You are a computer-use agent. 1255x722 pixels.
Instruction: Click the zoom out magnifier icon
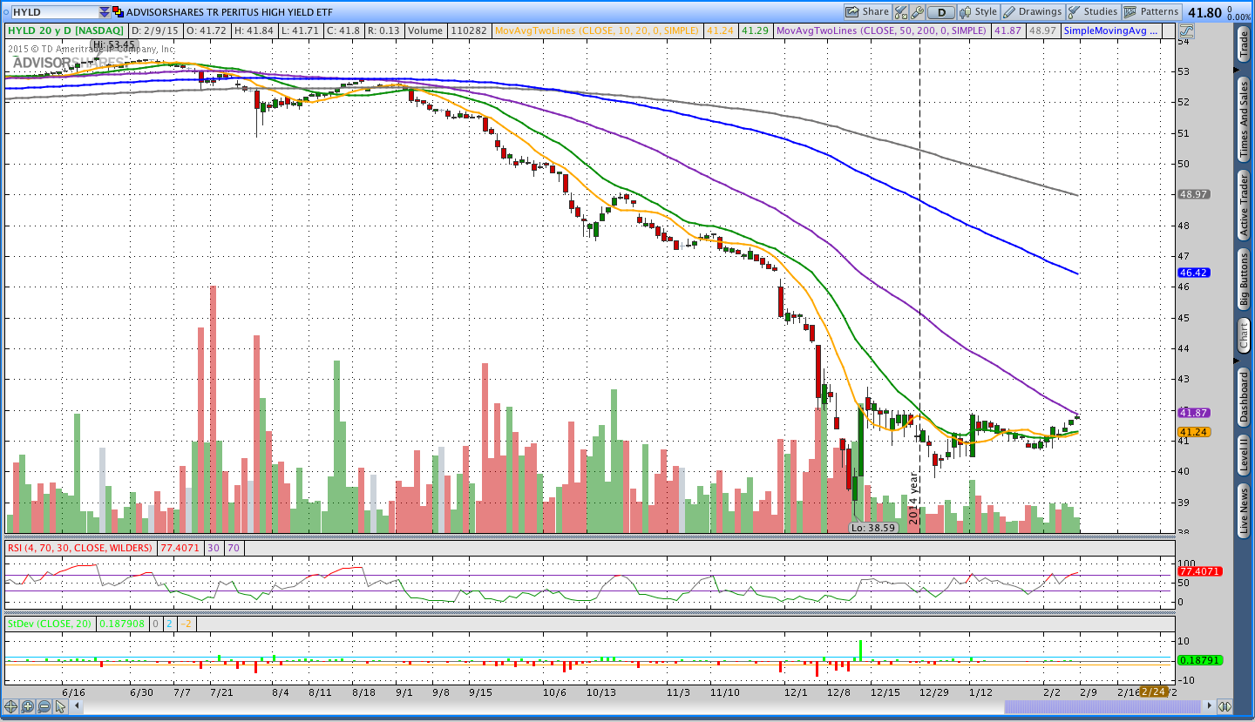click(44, 706)
